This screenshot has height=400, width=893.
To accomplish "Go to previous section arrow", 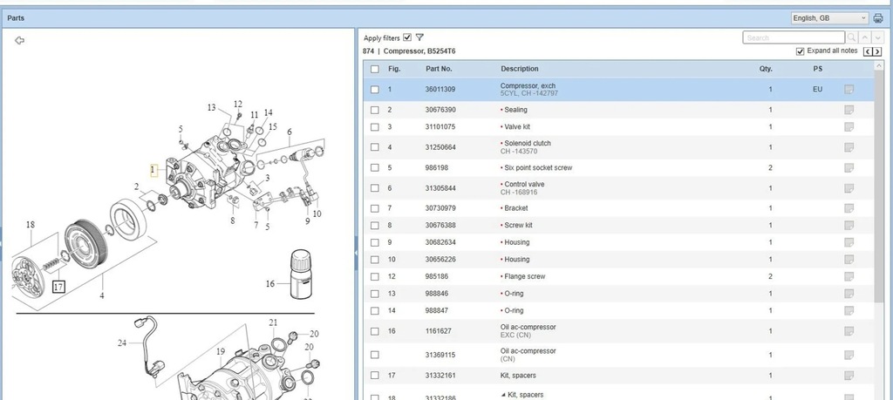I will tap(868, 51).
